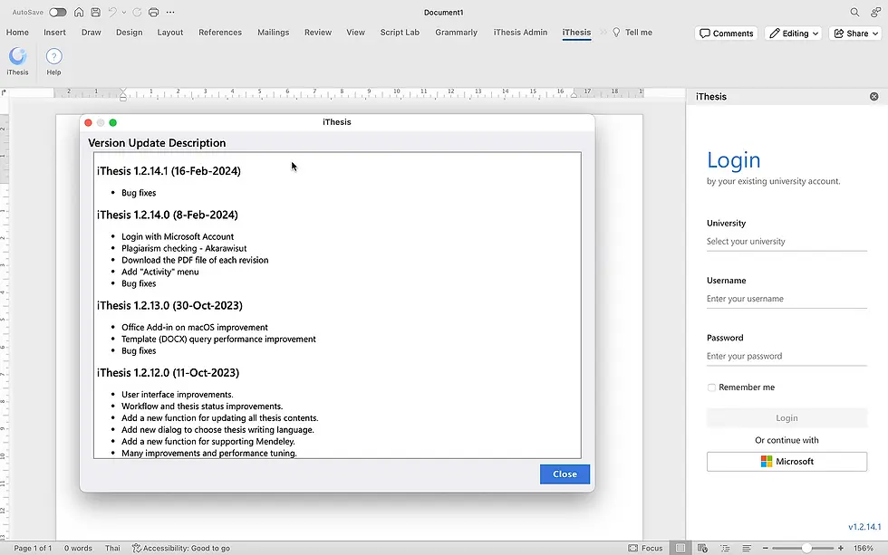Click the tab stop selector beside the ruler
The image size is (888, 555).
pos(4,92)
